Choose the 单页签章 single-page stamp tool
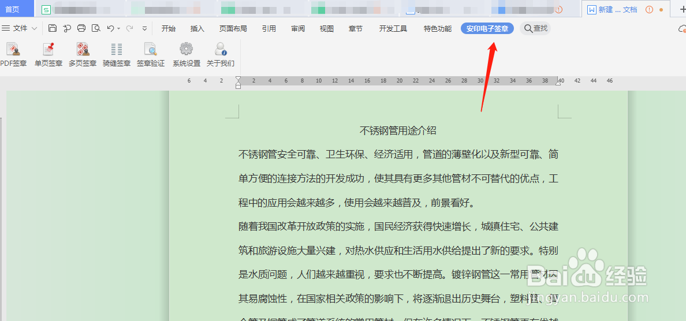This screenshot has height=321, width=686. [x=49, y=55]
